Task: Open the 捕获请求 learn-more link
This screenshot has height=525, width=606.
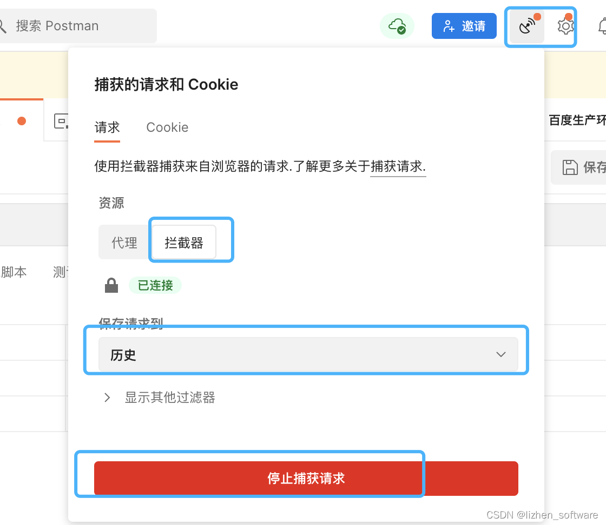Action: click(x=398, y=167)
